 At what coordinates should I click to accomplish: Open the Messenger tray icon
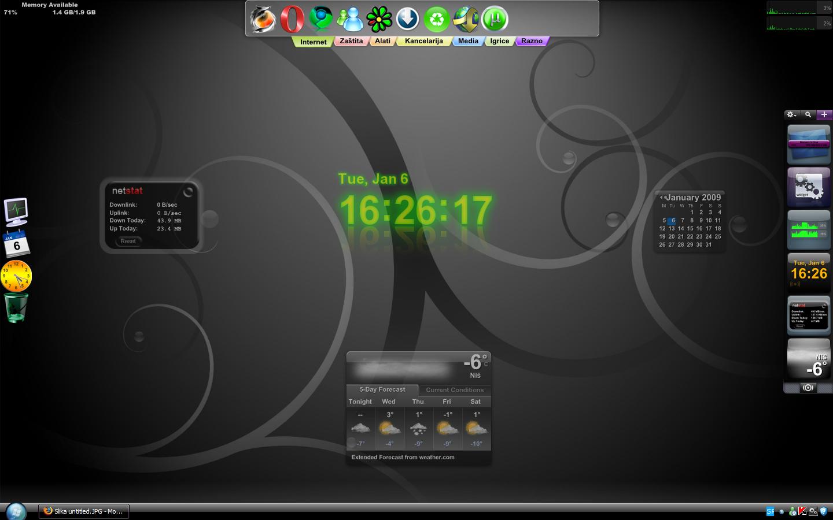click(793, 511)
